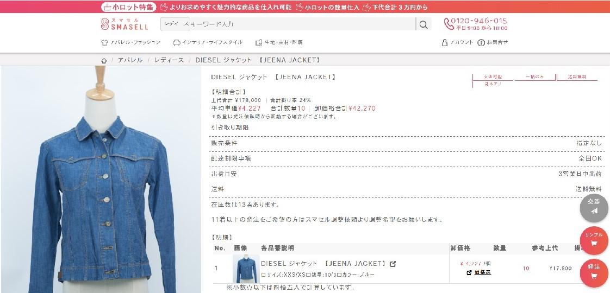The width and height of the screenshot is (610, 293).
Task: Click the round サンプル cart button
Action: click(x=594, y=240)
